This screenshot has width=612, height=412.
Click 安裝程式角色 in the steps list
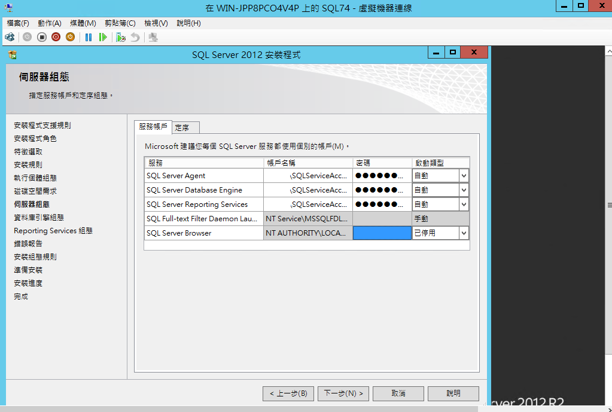[x=35, y=139]
